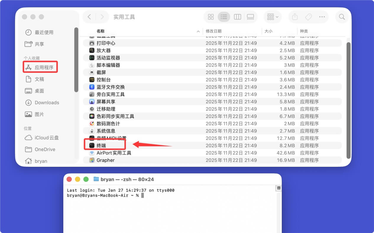Switch to icon view layout
This screenshot has width=374, height=233.
click(x=211, y=17)
